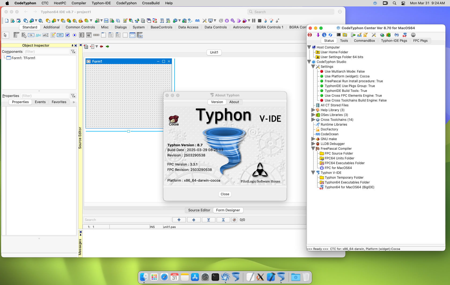Image resolution: width=450 pixels, height=285 pixels.
Task: Click the find-next down arrow button in search bar
Action: click(179, 220)
